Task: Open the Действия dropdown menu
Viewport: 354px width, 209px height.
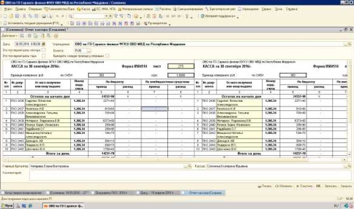Action: 9,36
